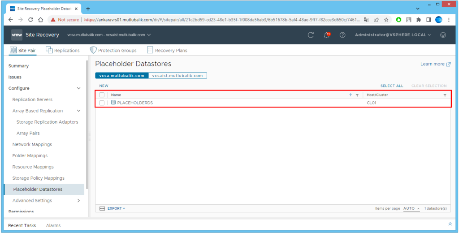Switch to the Replications tab
Image resolution: width=459 pixels, height=233 pixels.
pos(63,50)
